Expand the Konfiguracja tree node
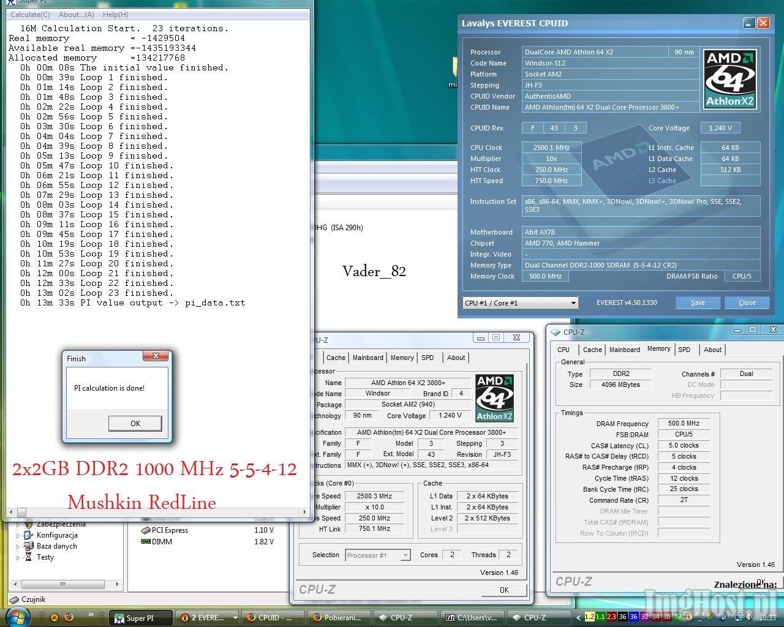The height and width of the screenshot is (627, 784). tap(17, 535)
